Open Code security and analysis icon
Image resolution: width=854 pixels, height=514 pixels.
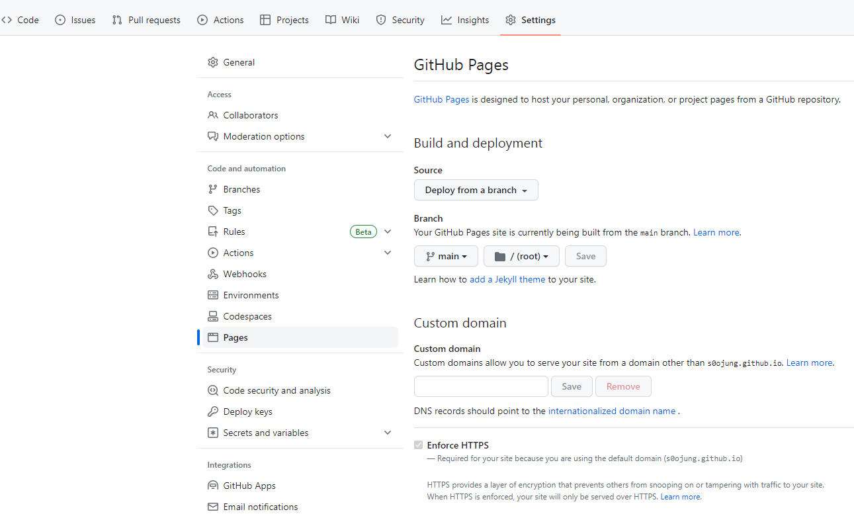click(x=213, y=390)
